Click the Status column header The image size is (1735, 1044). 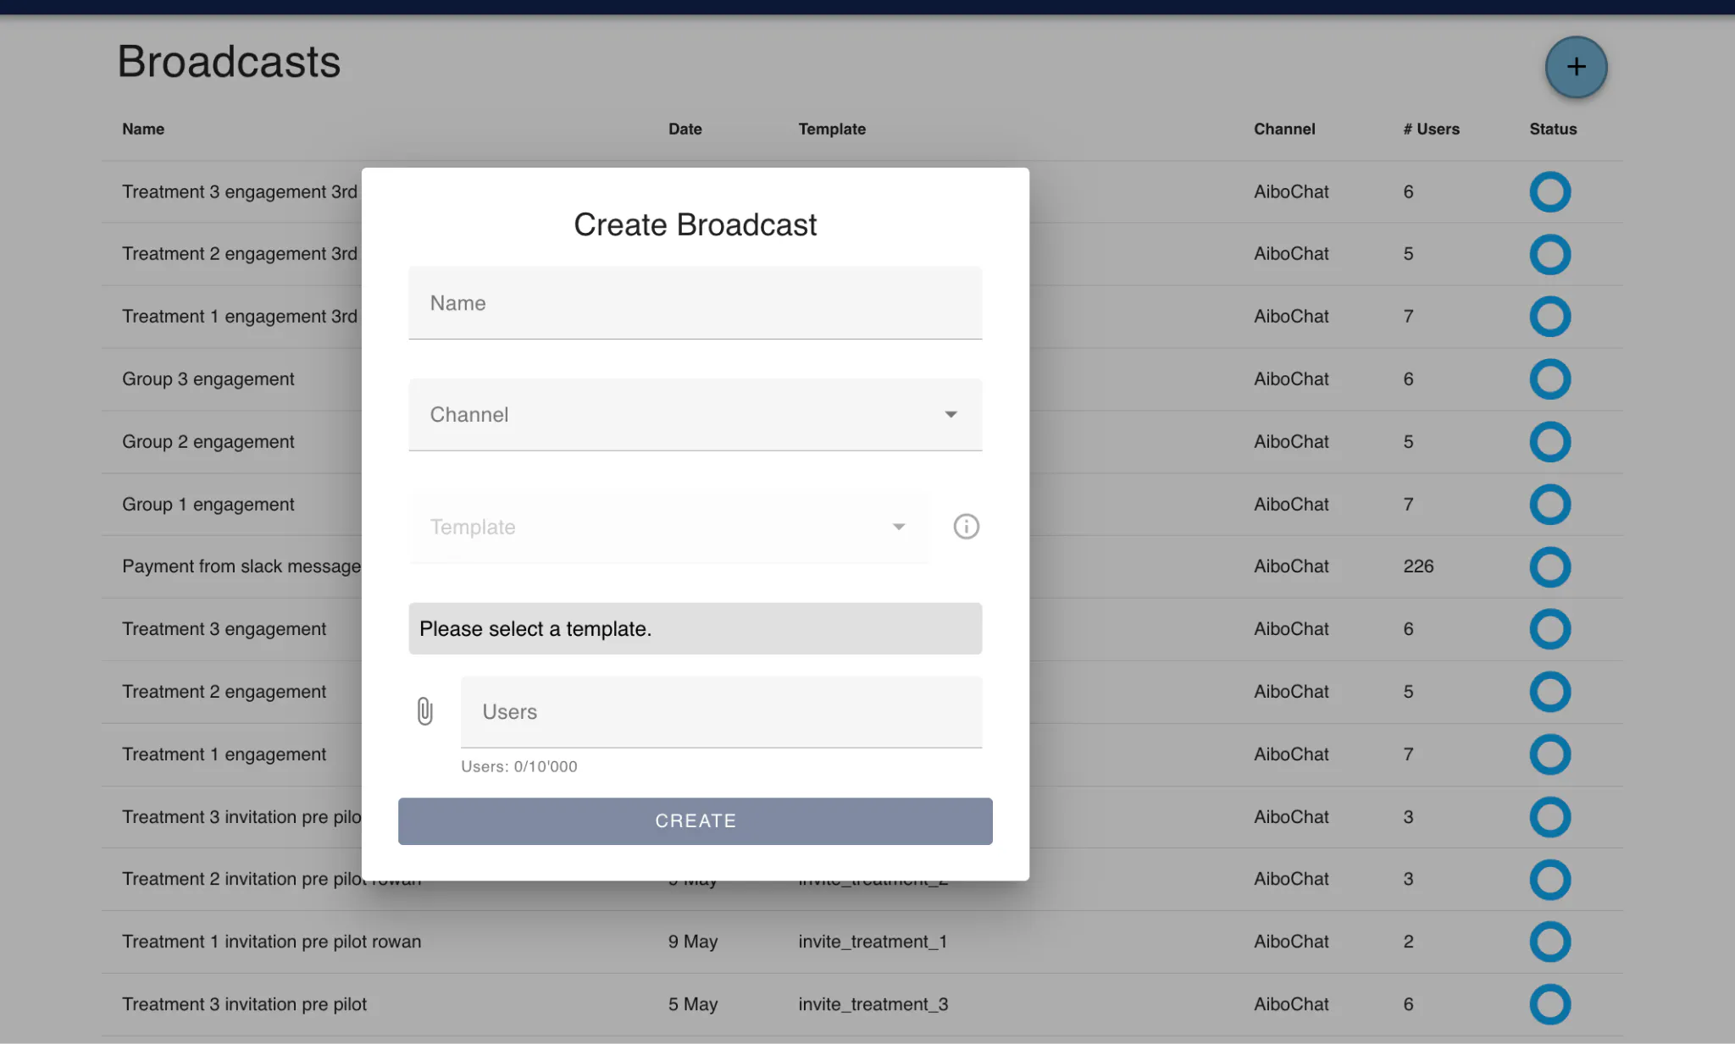1552,130
